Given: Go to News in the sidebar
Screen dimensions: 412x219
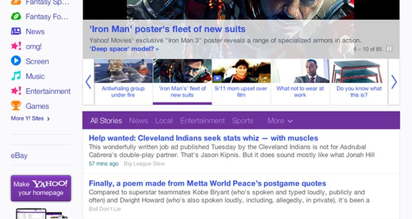Looking at the screenshot, I should [x=35, y=32].
